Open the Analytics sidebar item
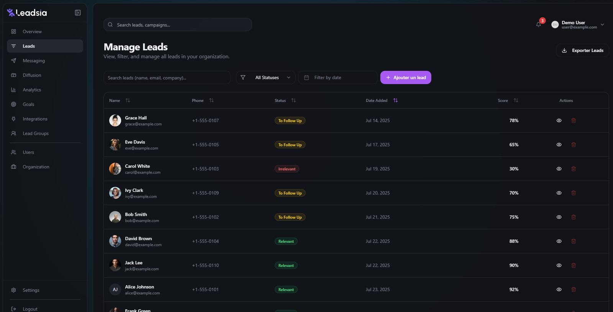The width and height of the screenshot is (613, 312). (x=32, y=90)
